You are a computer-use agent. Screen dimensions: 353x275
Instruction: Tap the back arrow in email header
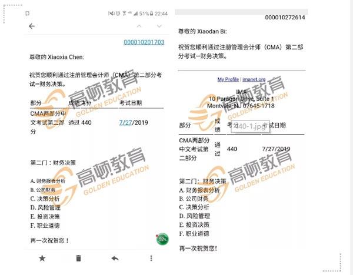click(32, 26)
